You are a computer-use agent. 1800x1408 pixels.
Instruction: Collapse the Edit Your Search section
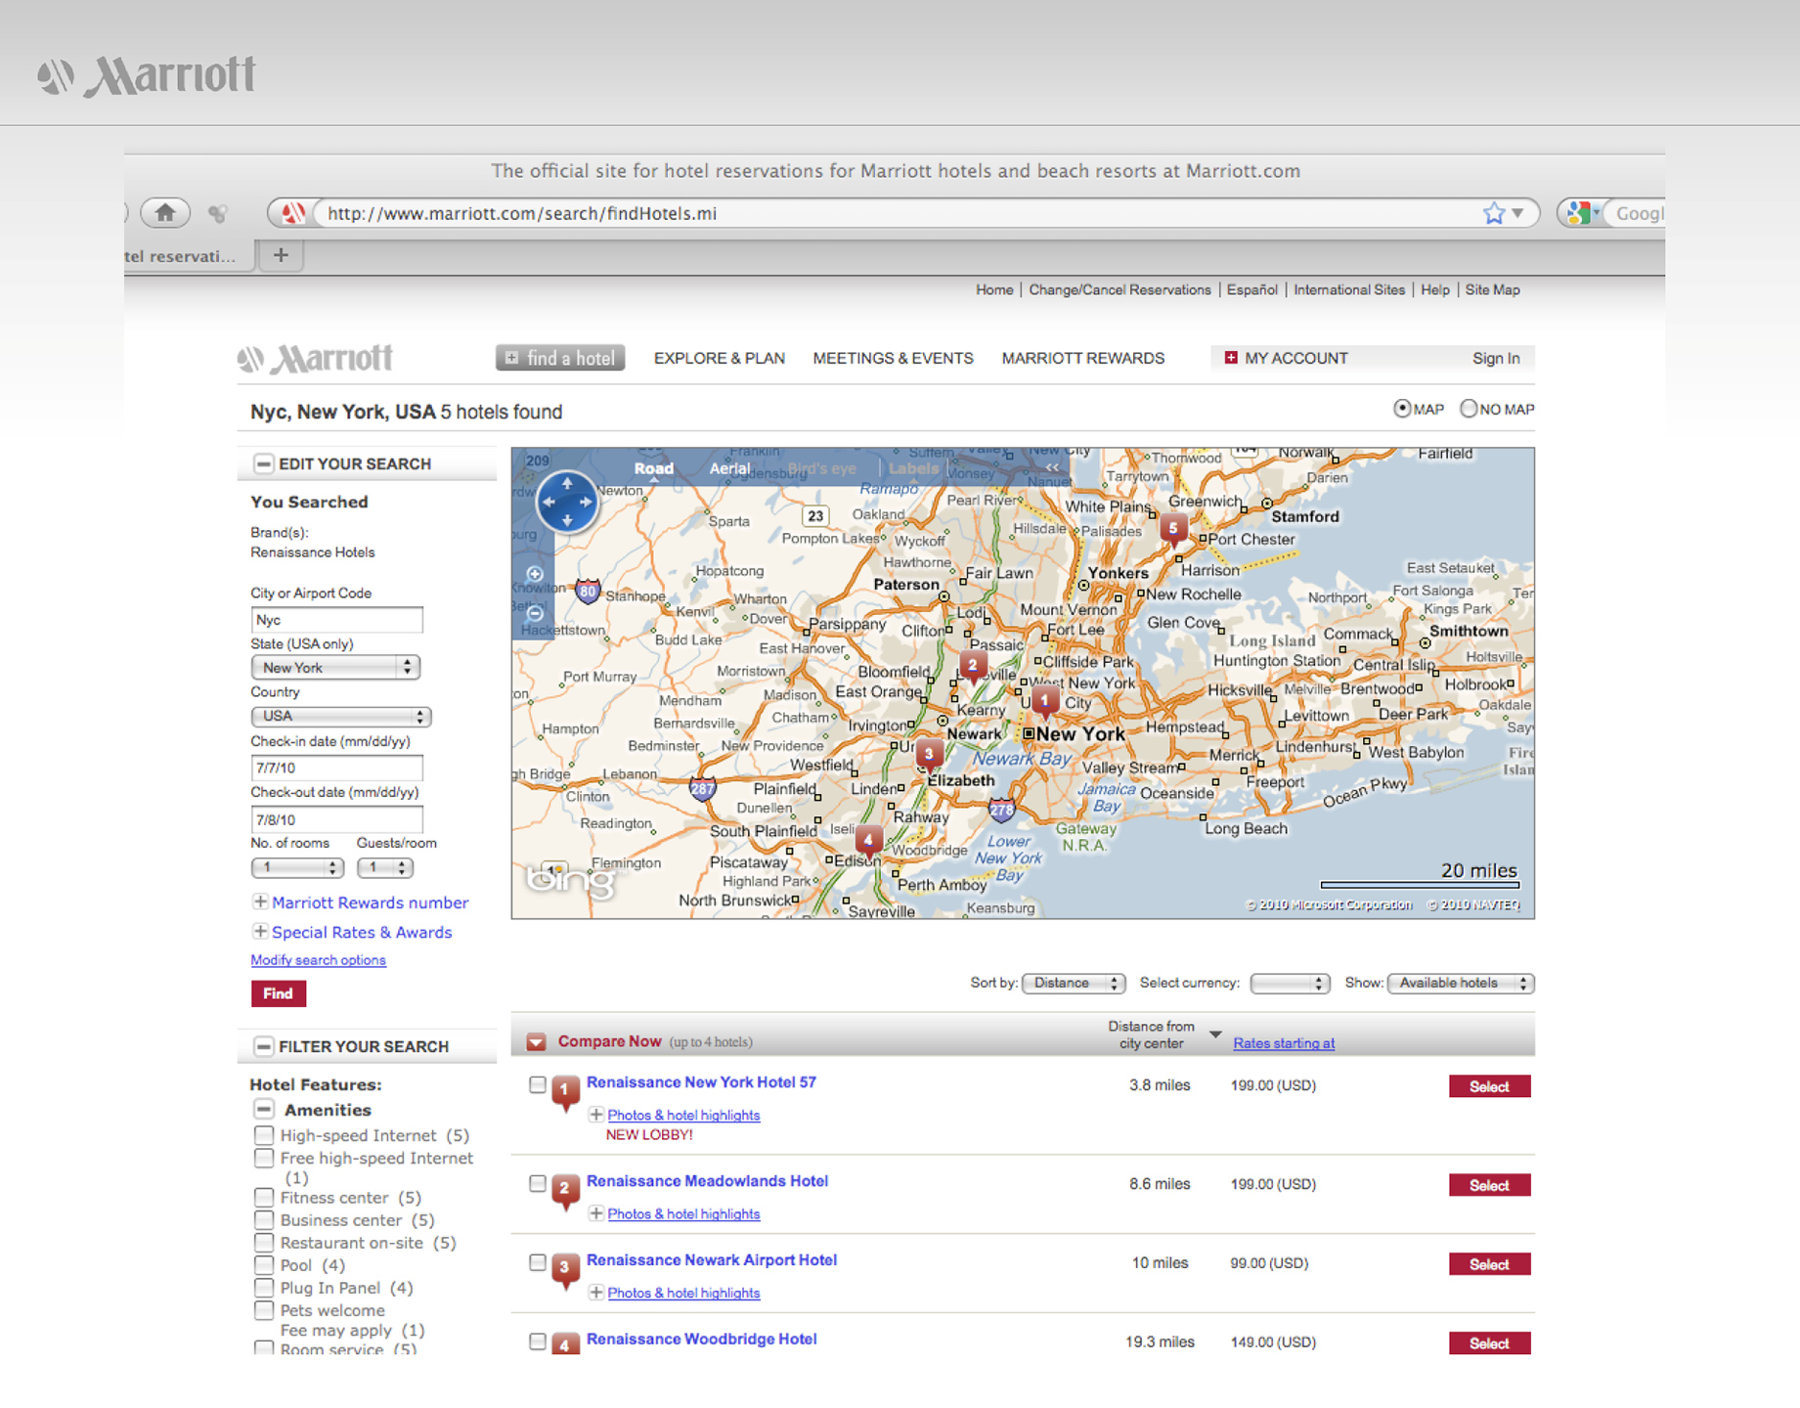tap(263, 463)
